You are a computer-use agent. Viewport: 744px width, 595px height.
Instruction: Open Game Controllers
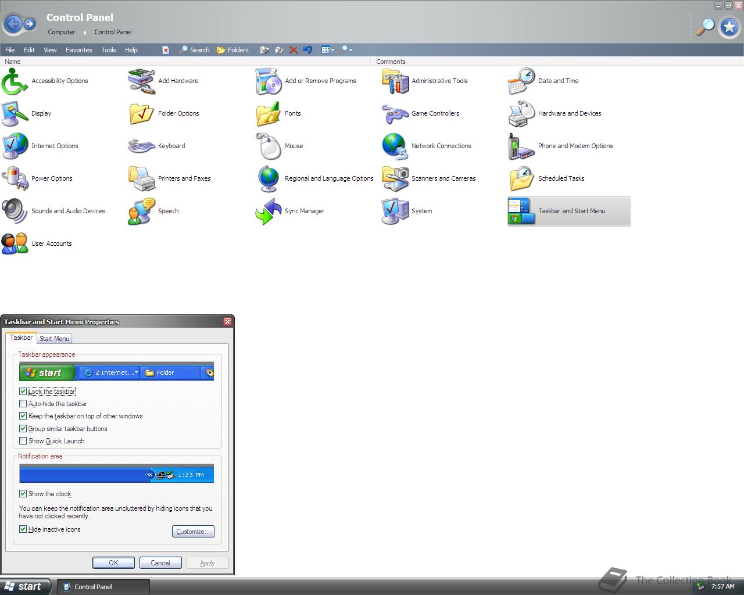pyautogui.click(x=421, y=113)
